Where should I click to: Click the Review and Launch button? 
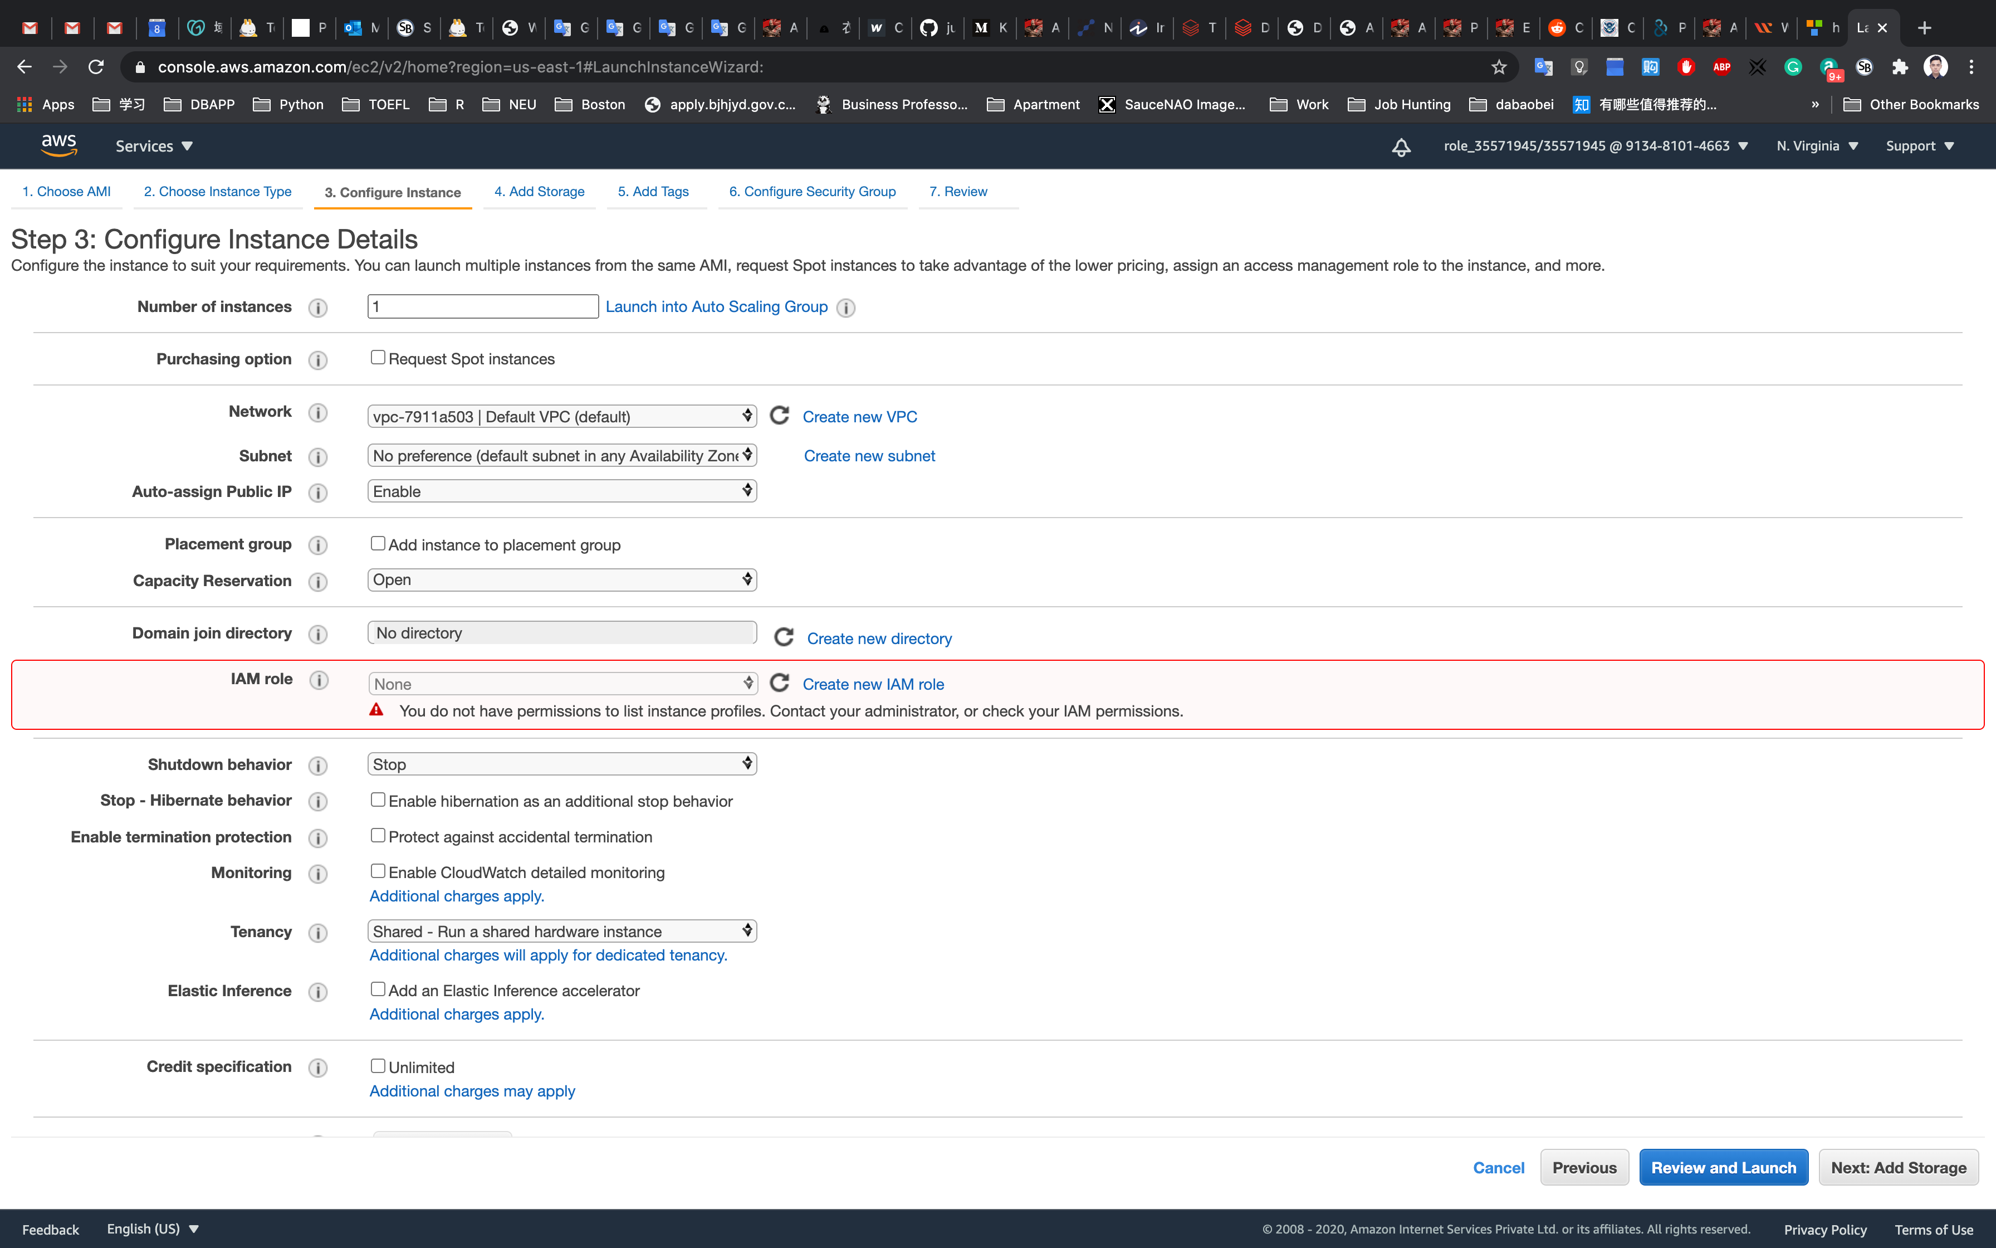(1723, 1167)
